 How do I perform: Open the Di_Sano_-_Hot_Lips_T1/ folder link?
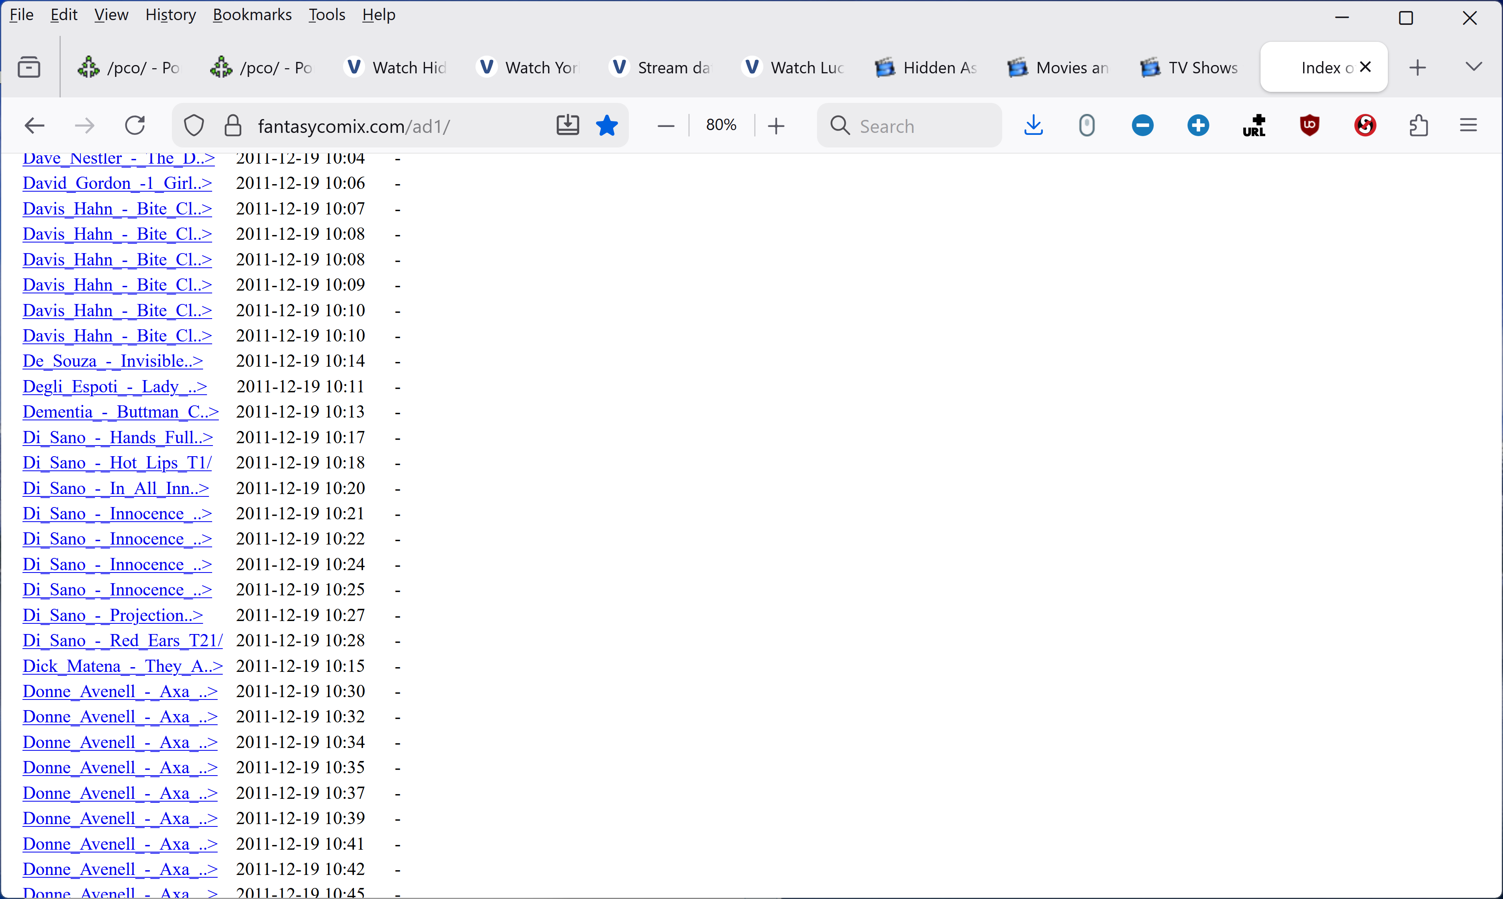[117, 463]
